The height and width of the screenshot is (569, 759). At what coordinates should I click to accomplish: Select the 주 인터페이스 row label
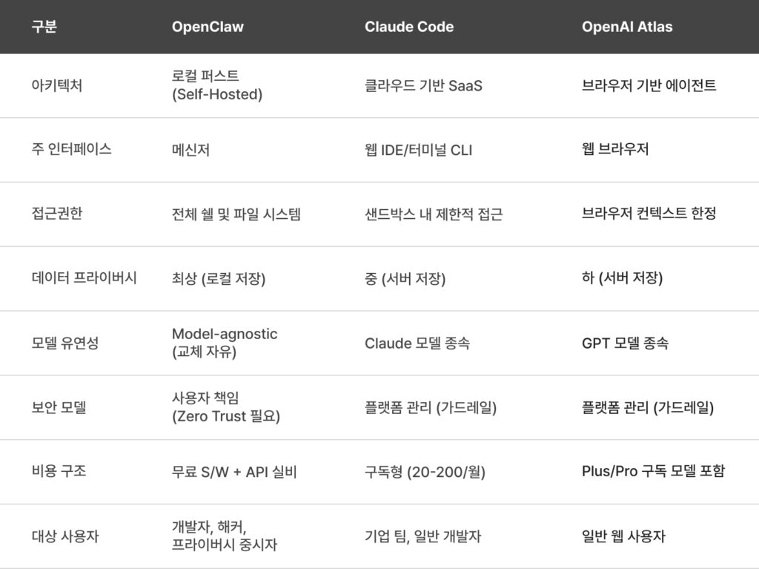72,149
